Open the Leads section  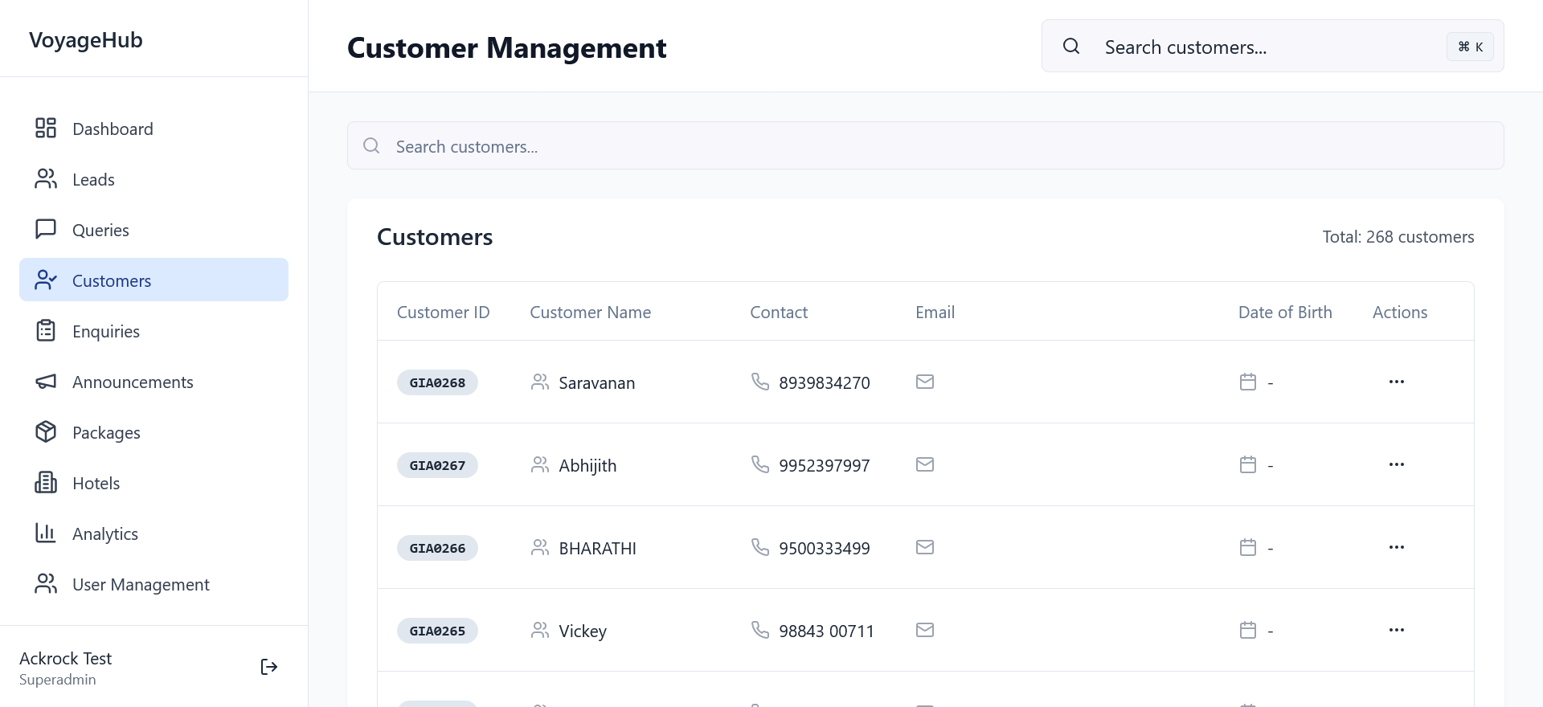[153, 179]
